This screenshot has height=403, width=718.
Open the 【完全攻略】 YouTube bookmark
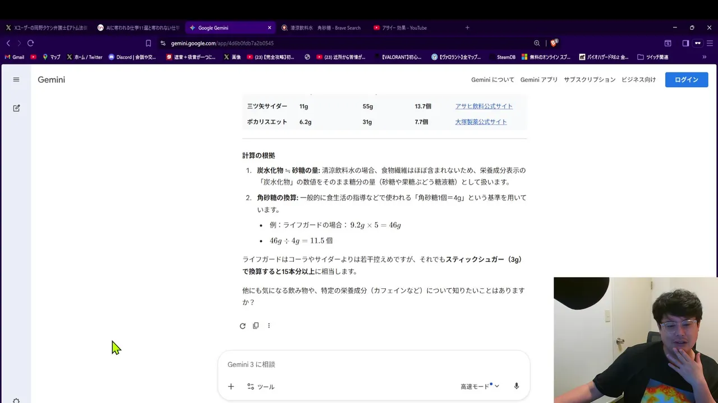(270, 57)
